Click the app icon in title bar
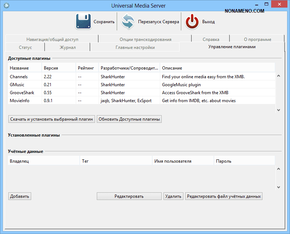Viewport: 290px width, 234px height. point(6,6)
